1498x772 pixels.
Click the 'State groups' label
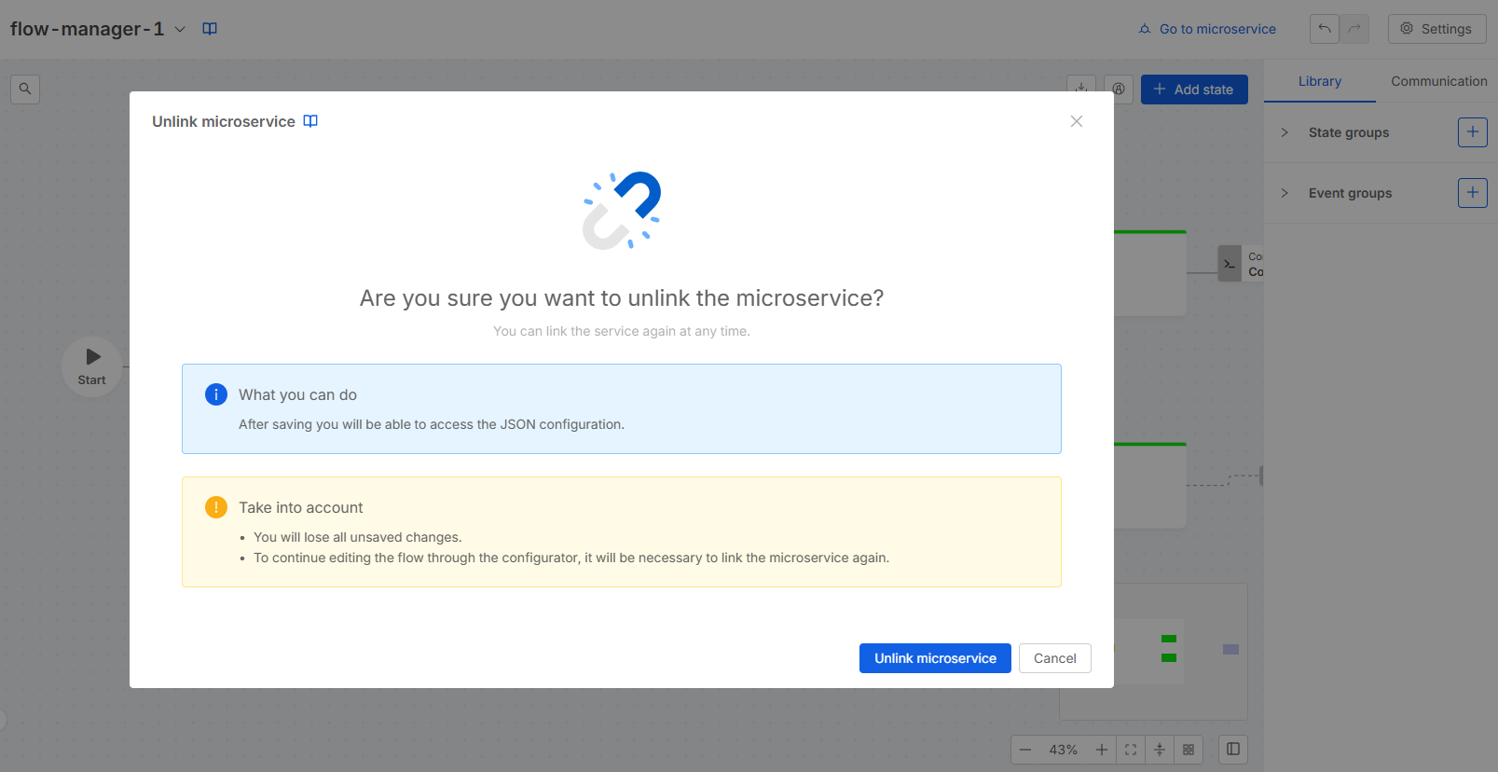pos(1349,132)
